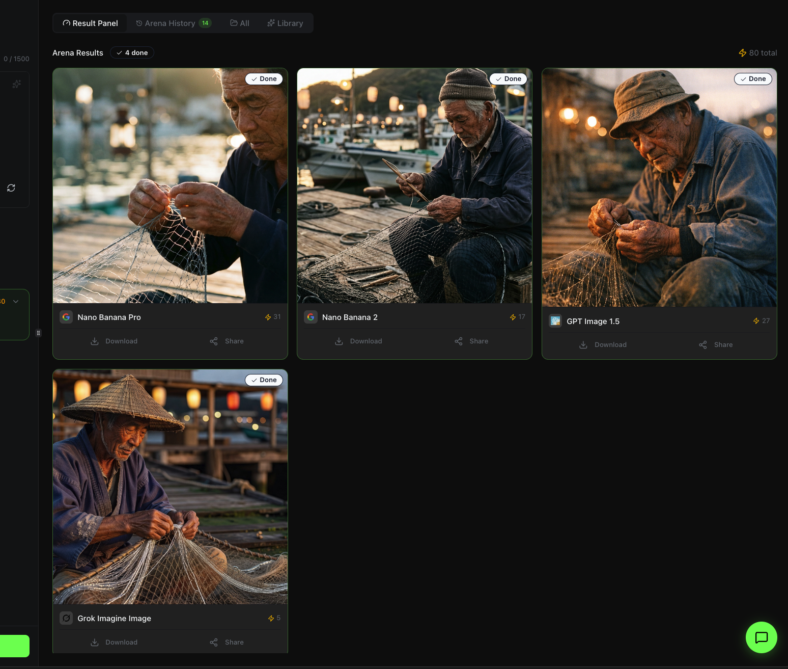The image size is (788, 669).
Task: Expand the chevron dropdown in left sidebar
Action: pos(16,301)
